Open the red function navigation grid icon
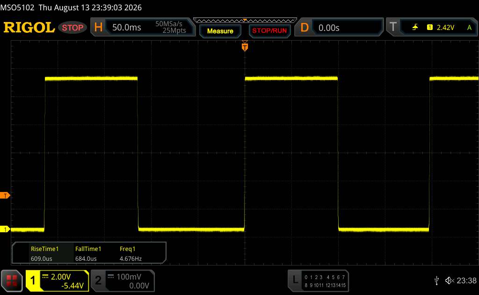479x295 pixels. (x=12, y=280)
